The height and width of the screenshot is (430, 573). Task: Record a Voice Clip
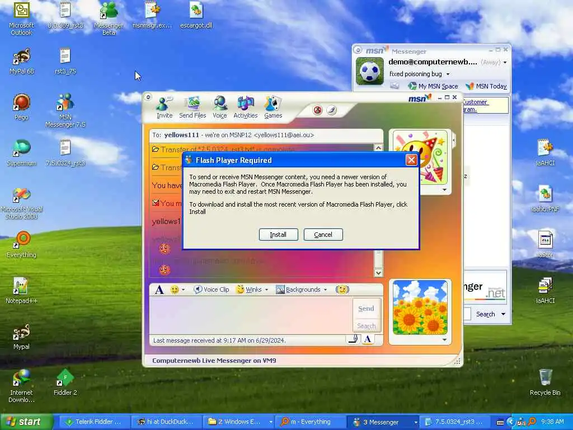(211, 289)
